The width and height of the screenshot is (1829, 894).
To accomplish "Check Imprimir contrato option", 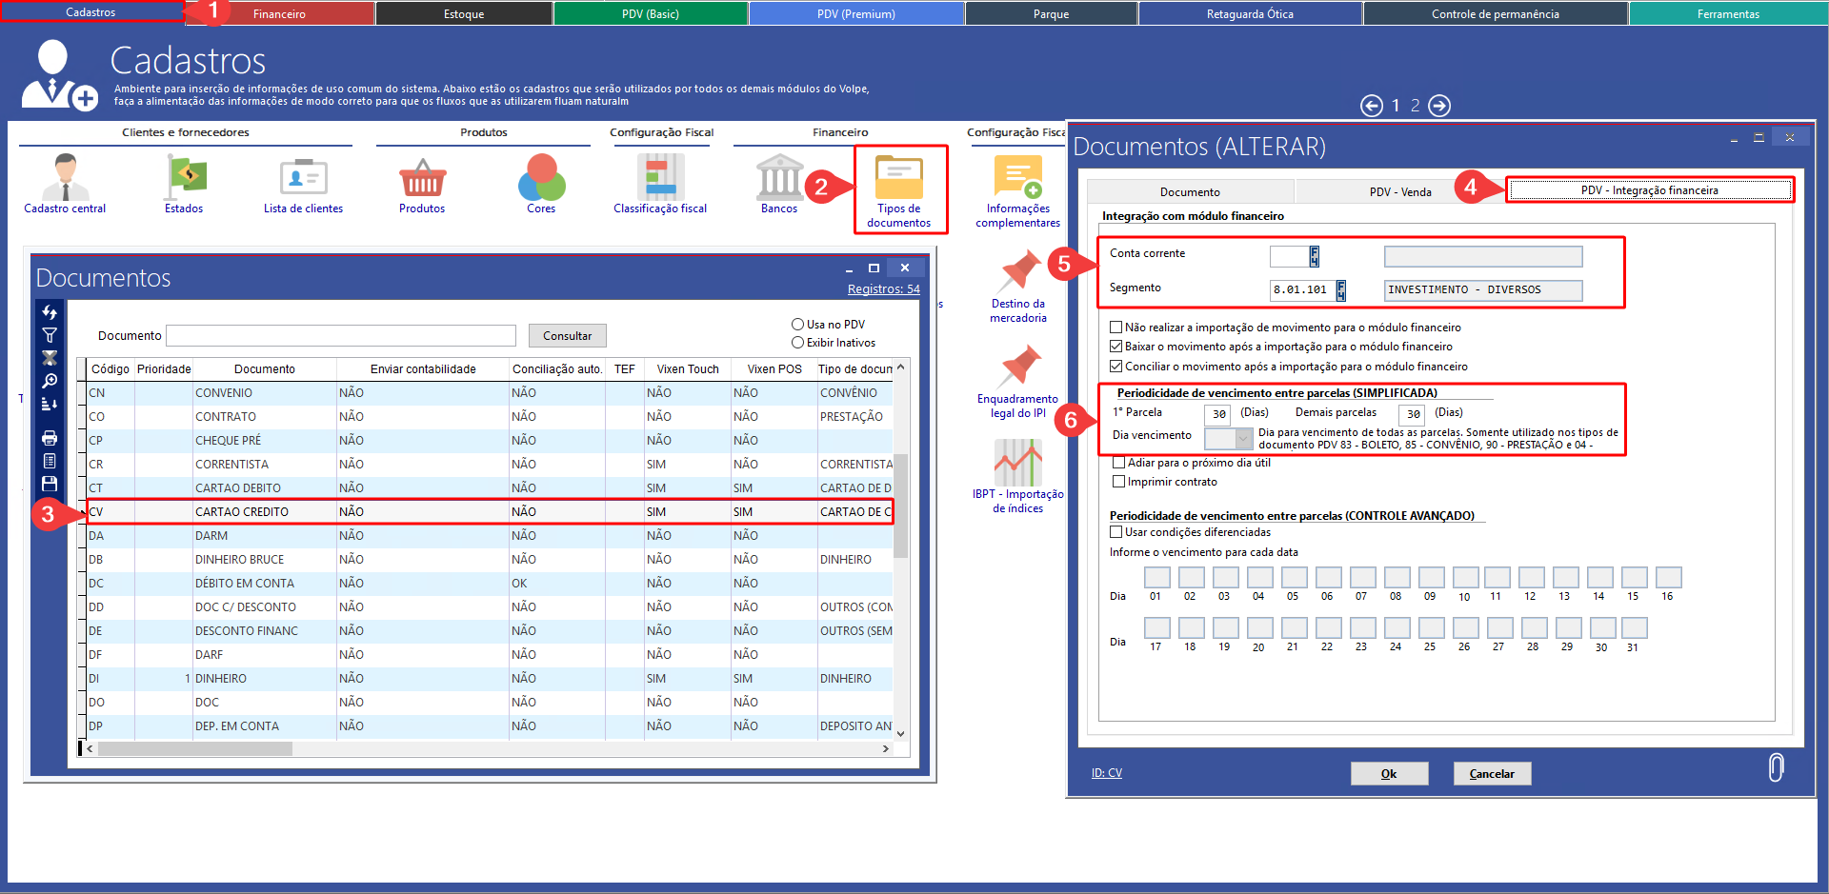I will (1119, 482).
